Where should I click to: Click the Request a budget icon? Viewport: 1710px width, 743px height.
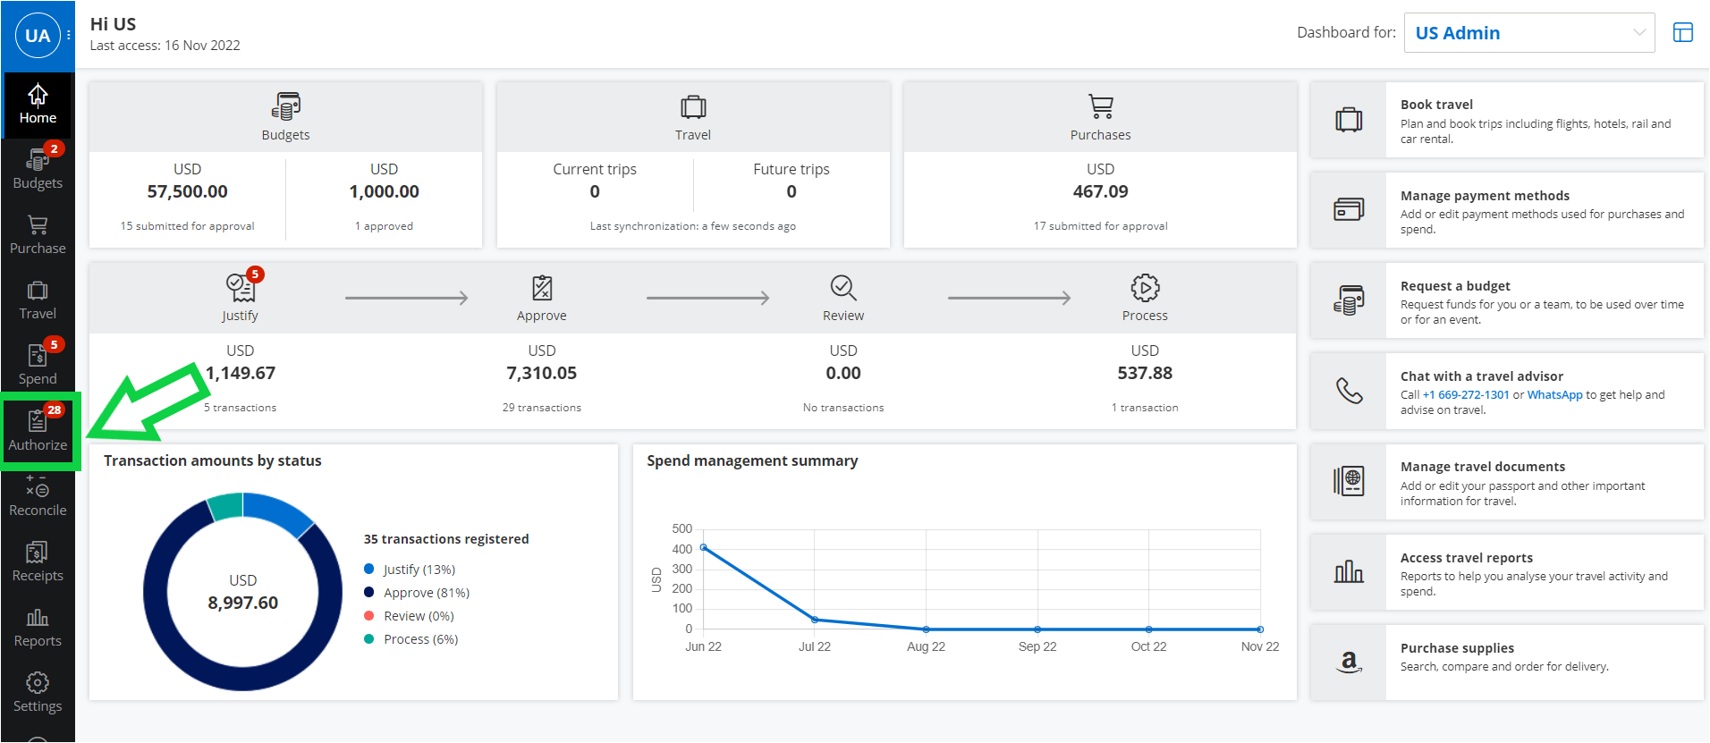coord(1349,300)
